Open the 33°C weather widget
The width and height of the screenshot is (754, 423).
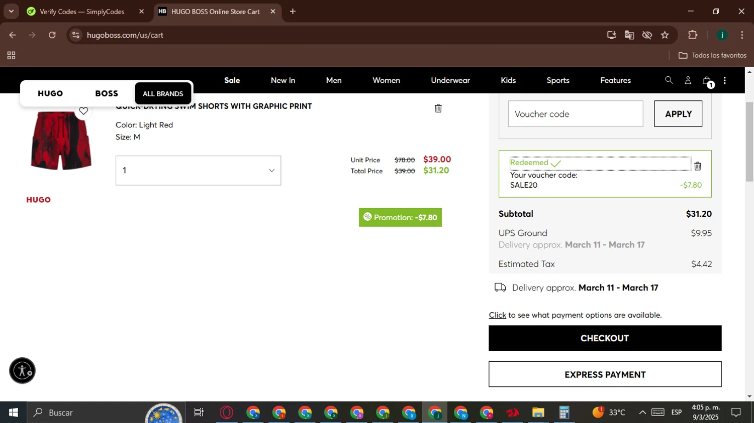click(x=609, y=412)
